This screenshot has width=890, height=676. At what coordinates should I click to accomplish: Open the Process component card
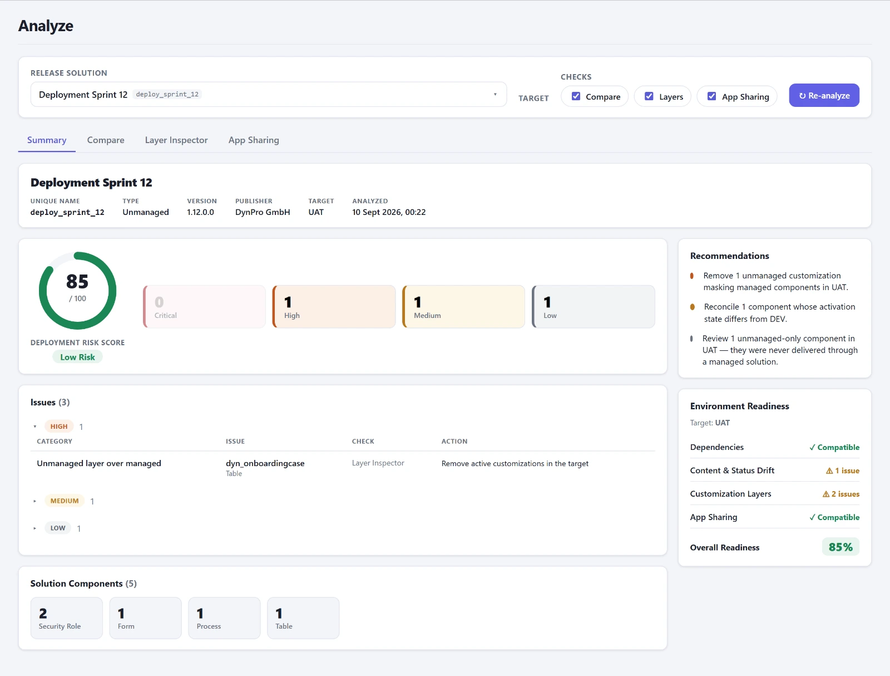(224, 618)
